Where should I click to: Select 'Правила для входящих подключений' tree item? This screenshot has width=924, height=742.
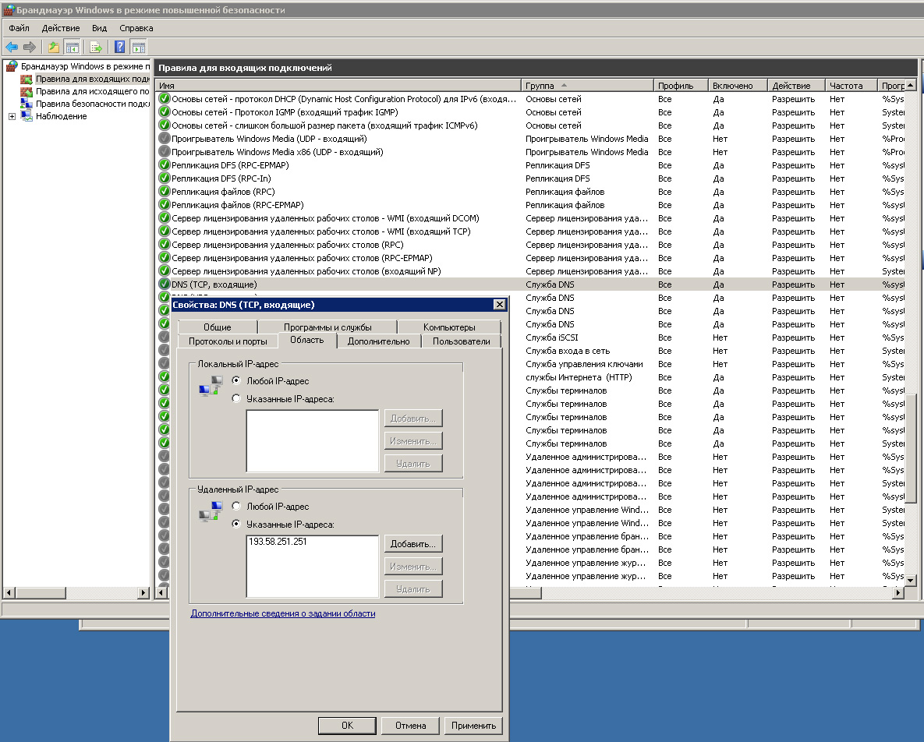click(x=93, y=79)
